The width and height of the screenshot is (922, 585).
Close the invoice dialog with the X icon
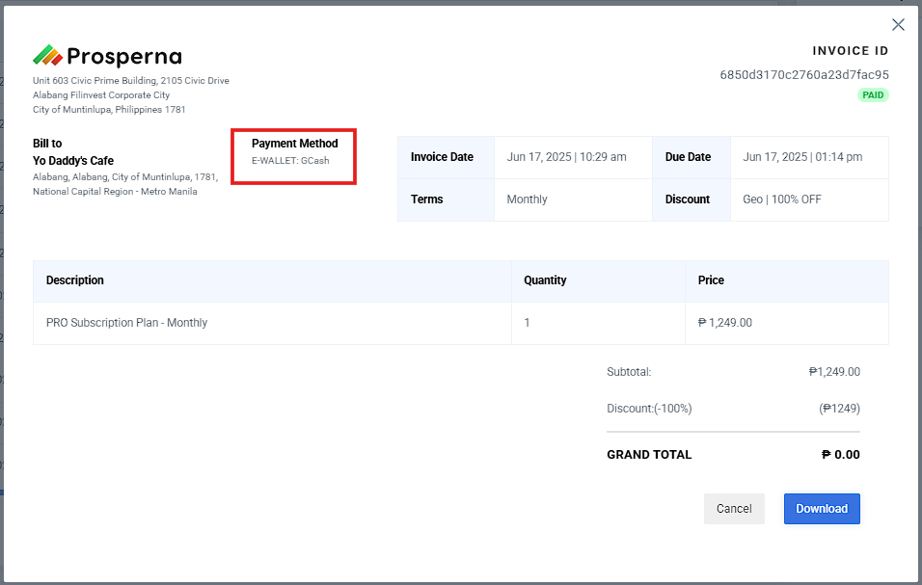click(898, 25)
